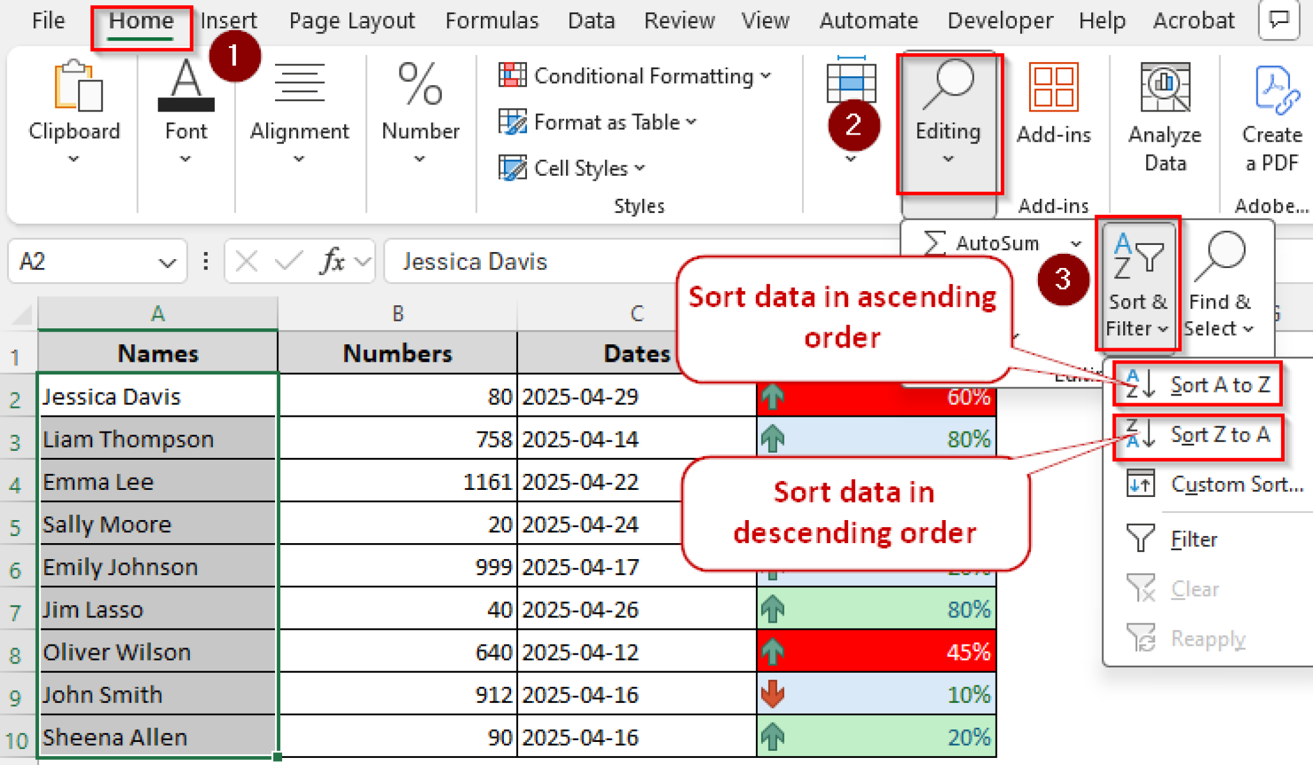Click the AutoSum icon

coord(936,243)
